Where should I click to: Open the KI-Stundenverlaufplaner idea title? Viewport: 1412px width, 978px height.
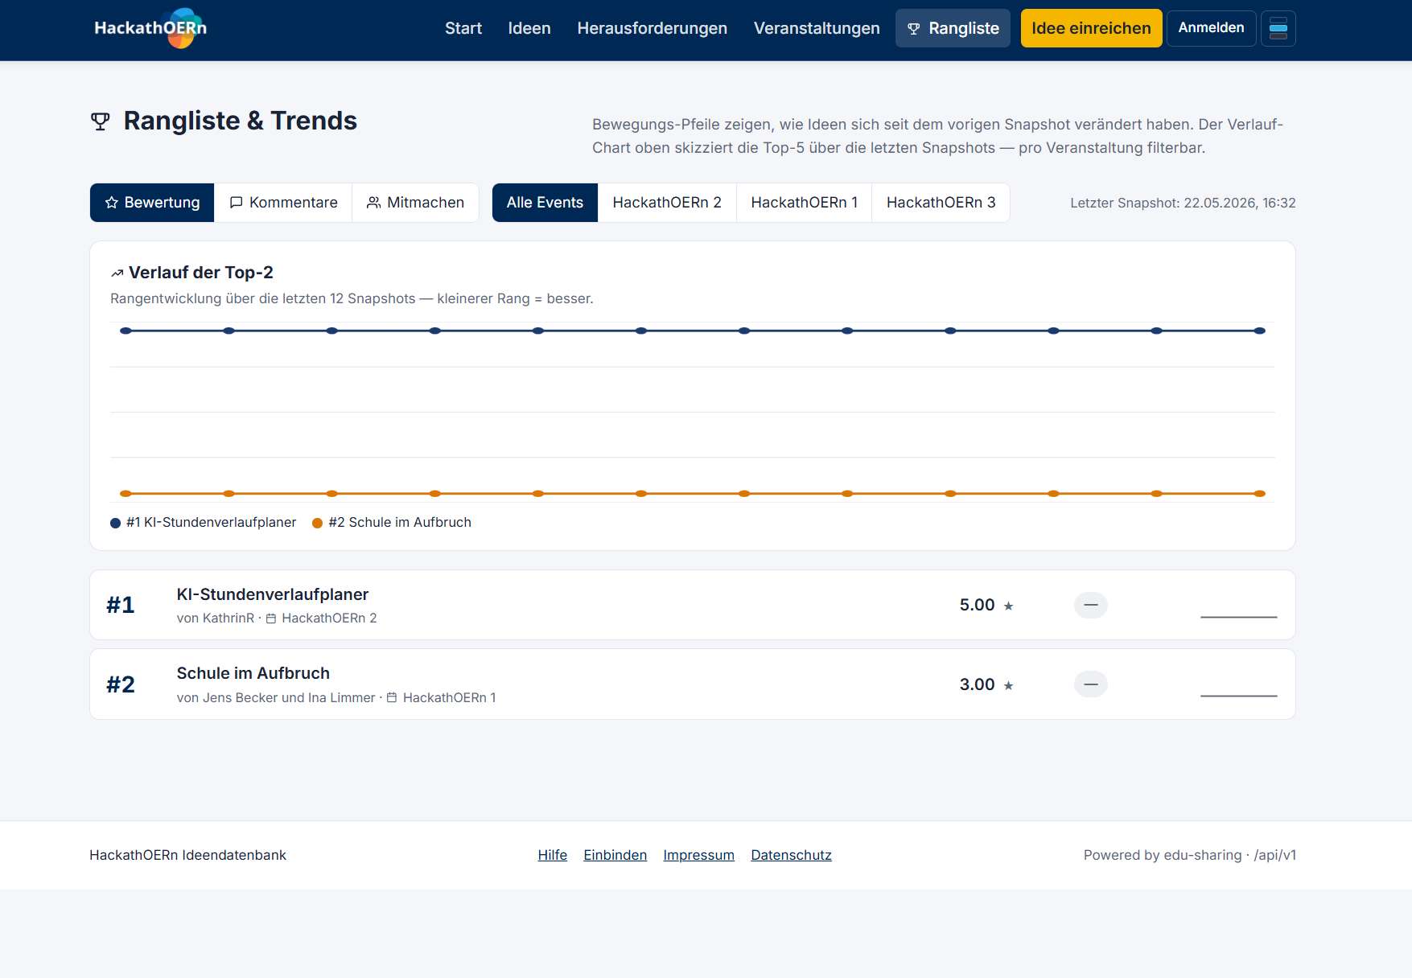click(x=273, y=594)
